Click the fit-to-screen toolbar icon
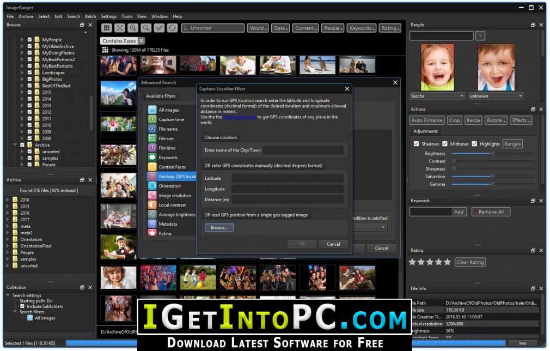Screen dimensions: 550x351 (120, 28)
